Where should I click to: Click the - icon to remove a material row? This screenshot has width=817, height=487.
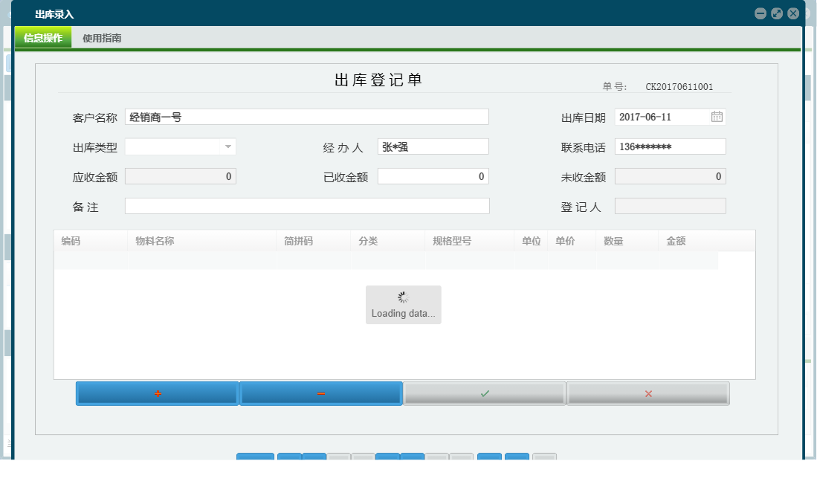[320, 393]
